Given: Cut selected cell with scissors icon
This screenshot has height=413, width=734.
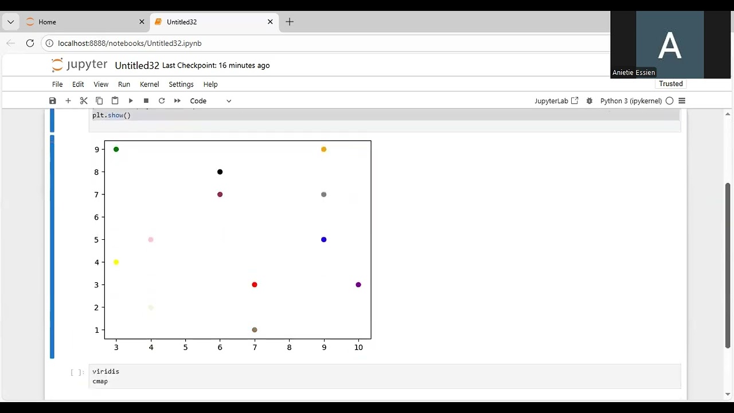Looking at the screenshot, I should (x=84, y=101).
